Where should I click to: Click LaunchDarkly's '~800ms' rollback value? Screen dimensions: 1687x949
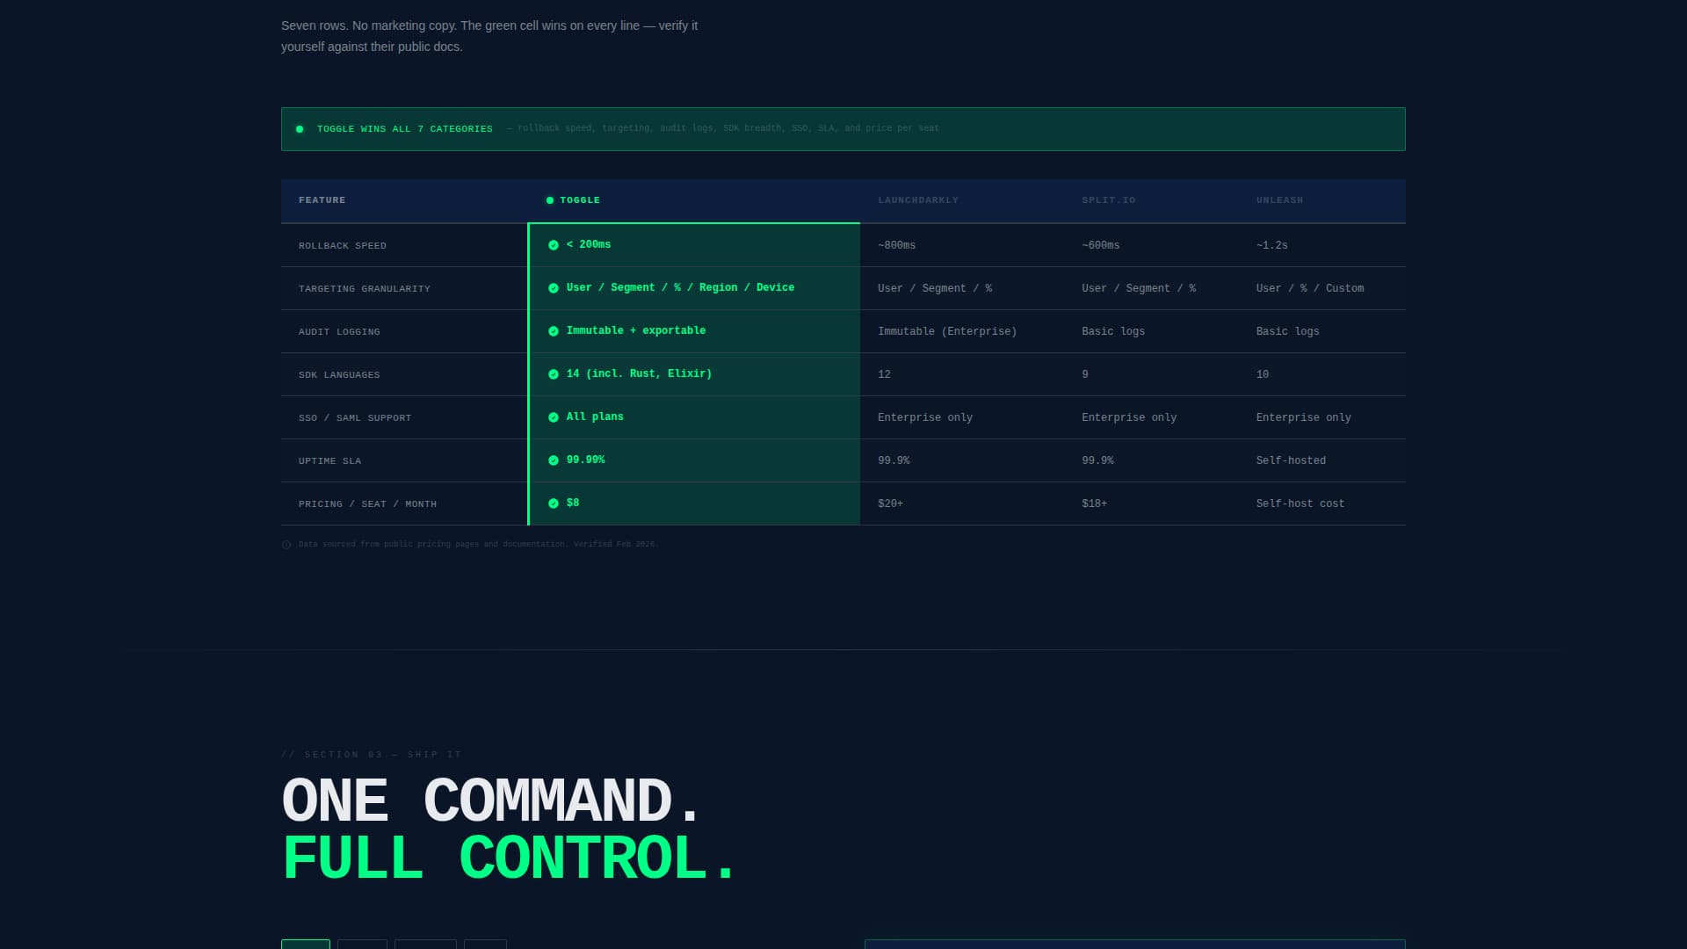(x=896, y=245)
